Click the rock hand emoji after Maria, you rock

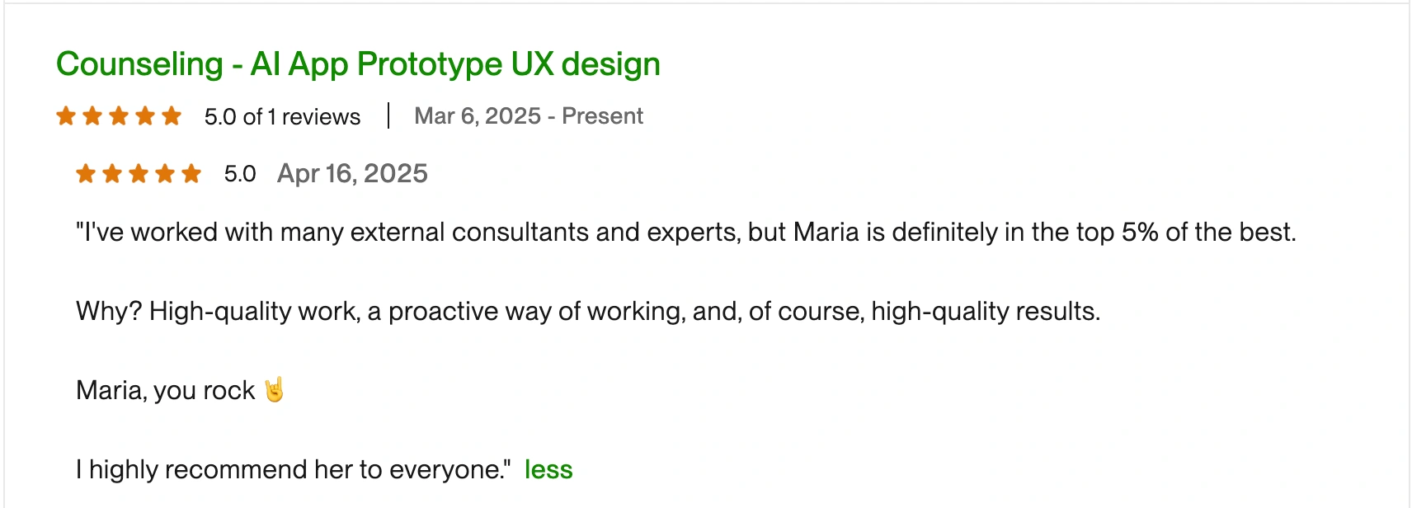pyautogui.click(x=275, y=389)
